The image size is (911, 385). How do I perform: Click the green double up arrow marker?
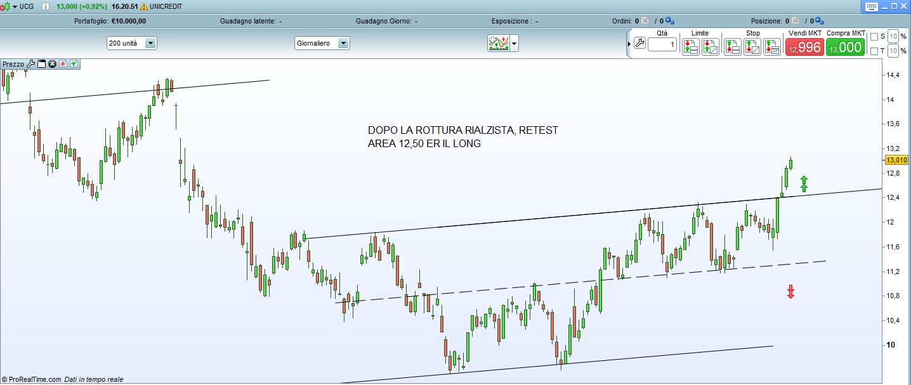tap(804, 183)
